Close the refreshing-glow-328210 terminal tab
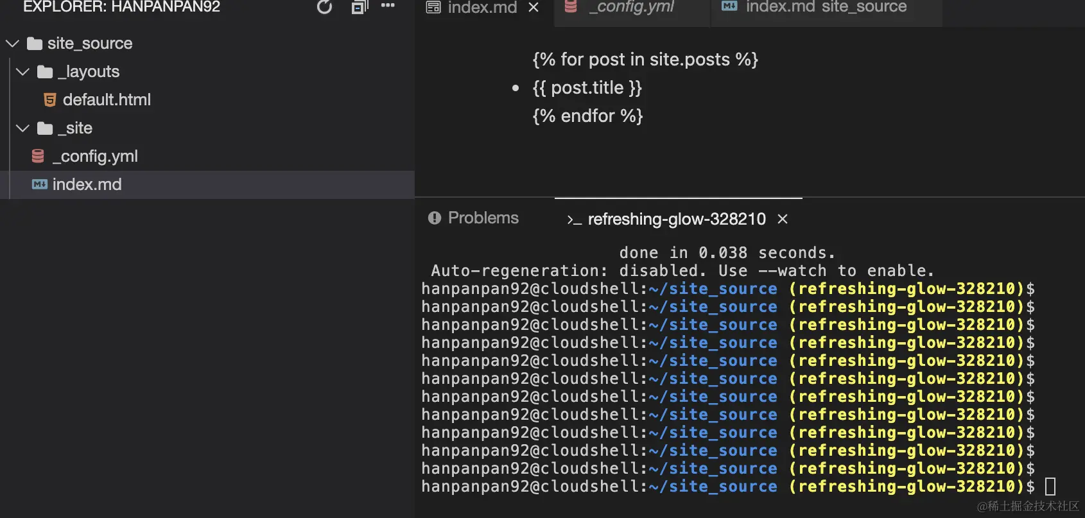1085x518 pixels. click(x=783, y=220)
